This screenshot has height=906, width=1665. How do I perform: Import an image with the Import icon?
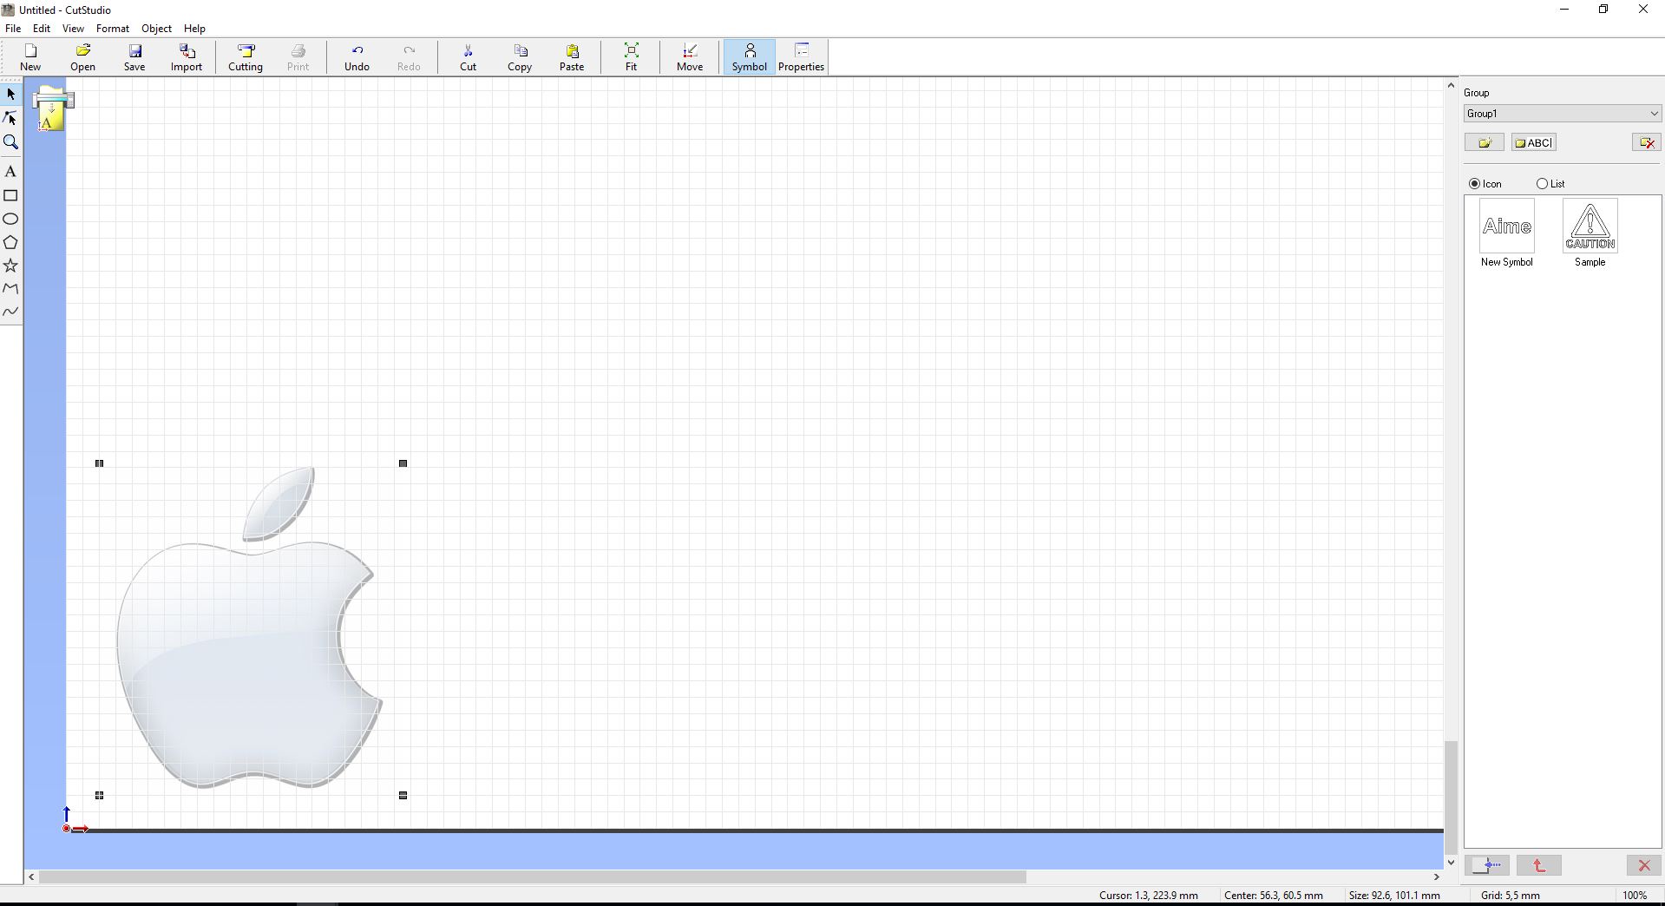(187, 57)
